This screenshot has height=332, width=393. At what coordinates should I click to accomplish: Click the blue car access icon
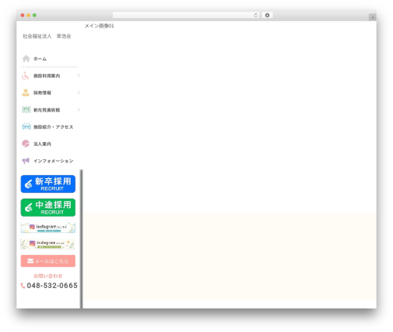pos(26,126)
